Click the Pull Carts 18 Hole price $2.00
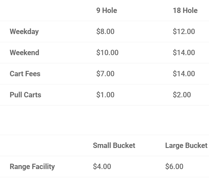The height and width of the screenshot is (182, 209). point(182,95)
